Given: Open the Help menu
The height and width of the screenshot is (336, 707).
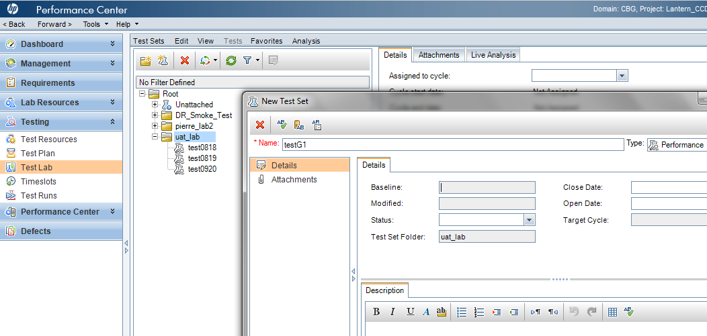Looking at the screenshot, I should click(127, 24).
